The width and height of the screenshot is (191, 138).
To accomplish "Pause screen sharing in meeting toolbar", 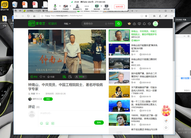I will coord(106,6).
